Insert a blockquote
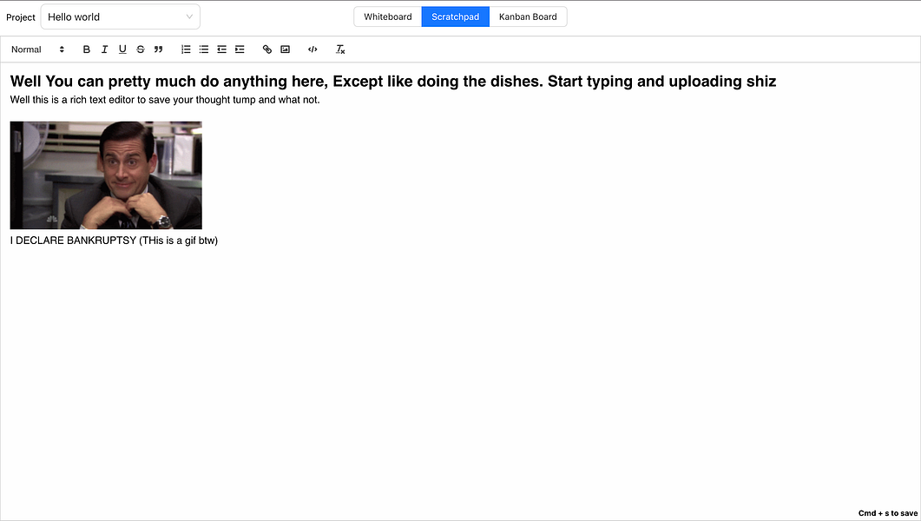This screenshot has width=921, height=521. coord(158,49)
